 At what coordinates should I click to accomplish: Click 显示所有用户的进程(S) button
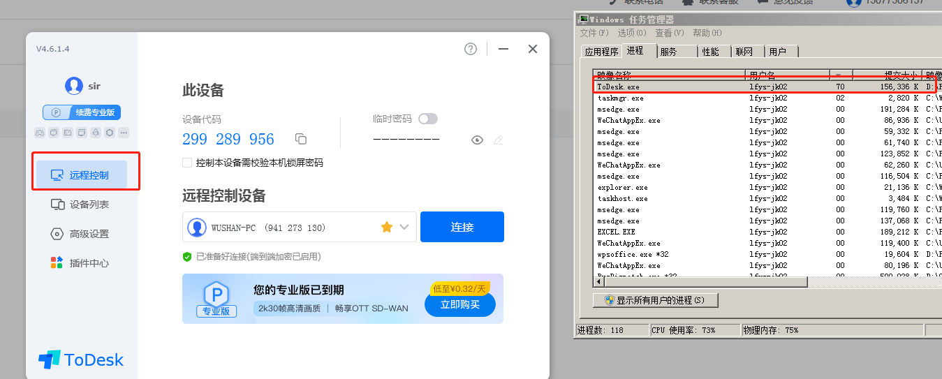click(655, 300)
